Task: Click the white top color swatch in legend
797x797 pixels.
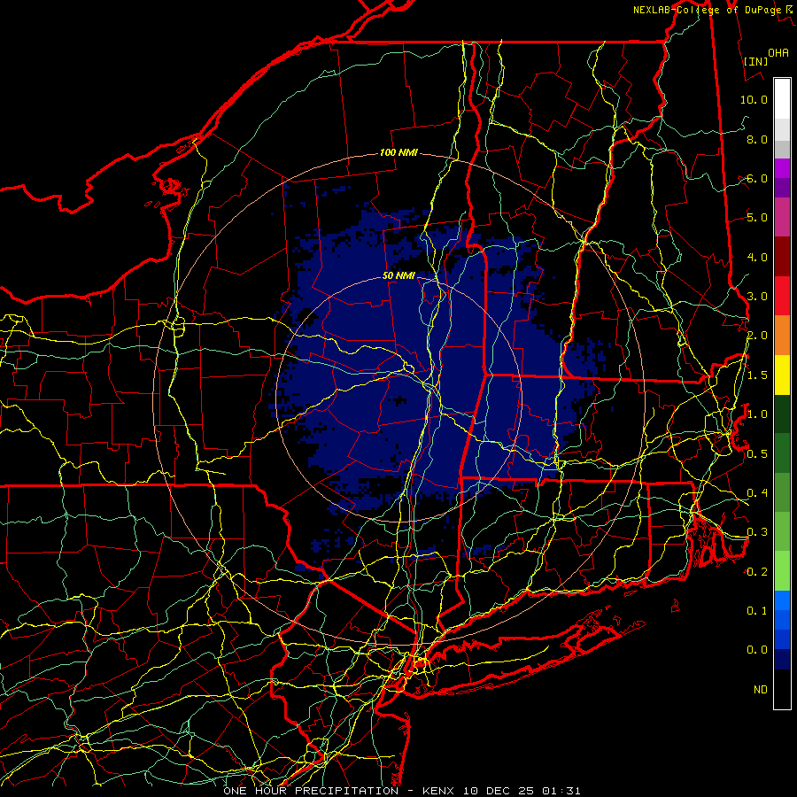Action: point(782,98)
